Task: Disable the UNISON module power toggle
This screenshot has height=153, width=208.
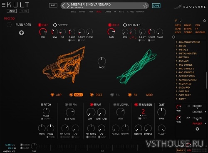Action: click(136, 104)
